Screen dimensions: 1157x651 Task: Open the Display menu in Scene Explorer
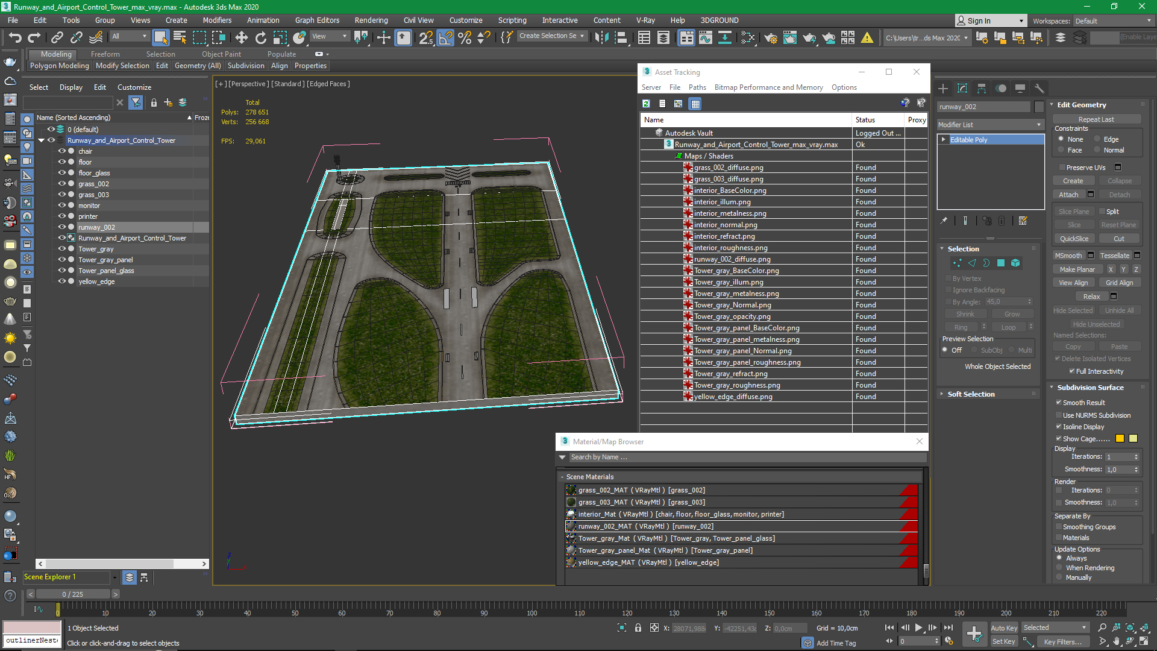click(71, 87)
